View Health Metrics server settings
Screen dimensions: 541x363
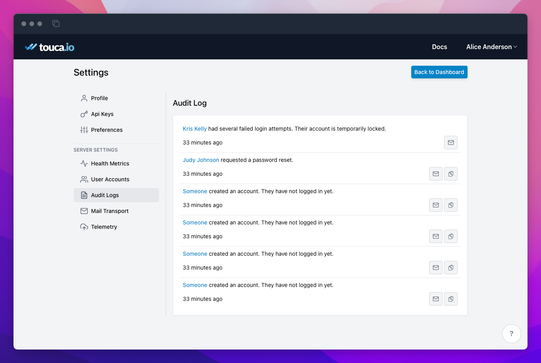coord(116,163)
